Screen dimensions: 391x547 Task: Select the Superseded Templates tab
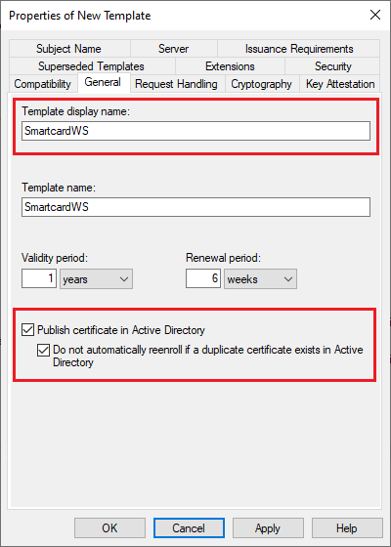(x=92, y=66)
